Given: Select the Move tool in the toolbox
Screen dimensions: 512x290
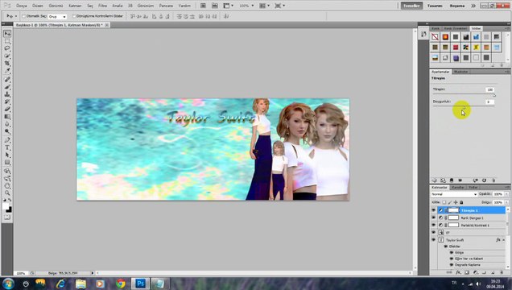Looking at the screenshot, I should click(7, 34).
